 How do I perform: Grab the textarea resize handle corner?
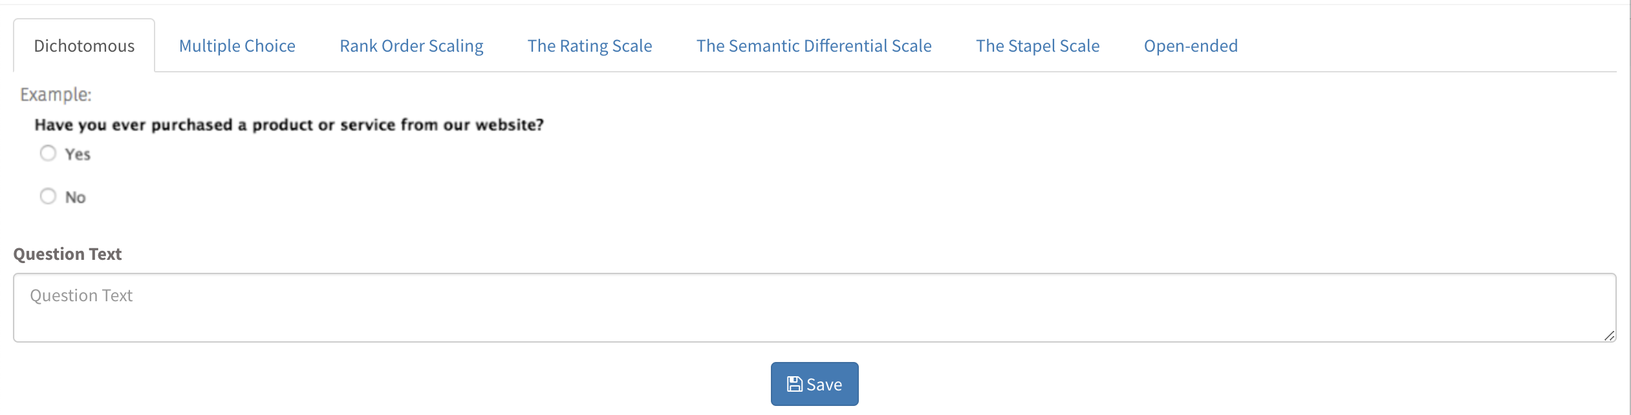click(1609, 335)
